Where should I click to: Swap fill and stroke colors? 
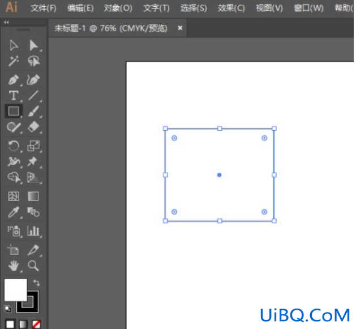36,283
